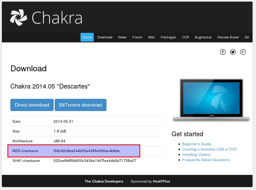Open the Beginner's Guide link
Image resolution: width=256 pixels, height=190 pixels.
[x=197, y=144]
